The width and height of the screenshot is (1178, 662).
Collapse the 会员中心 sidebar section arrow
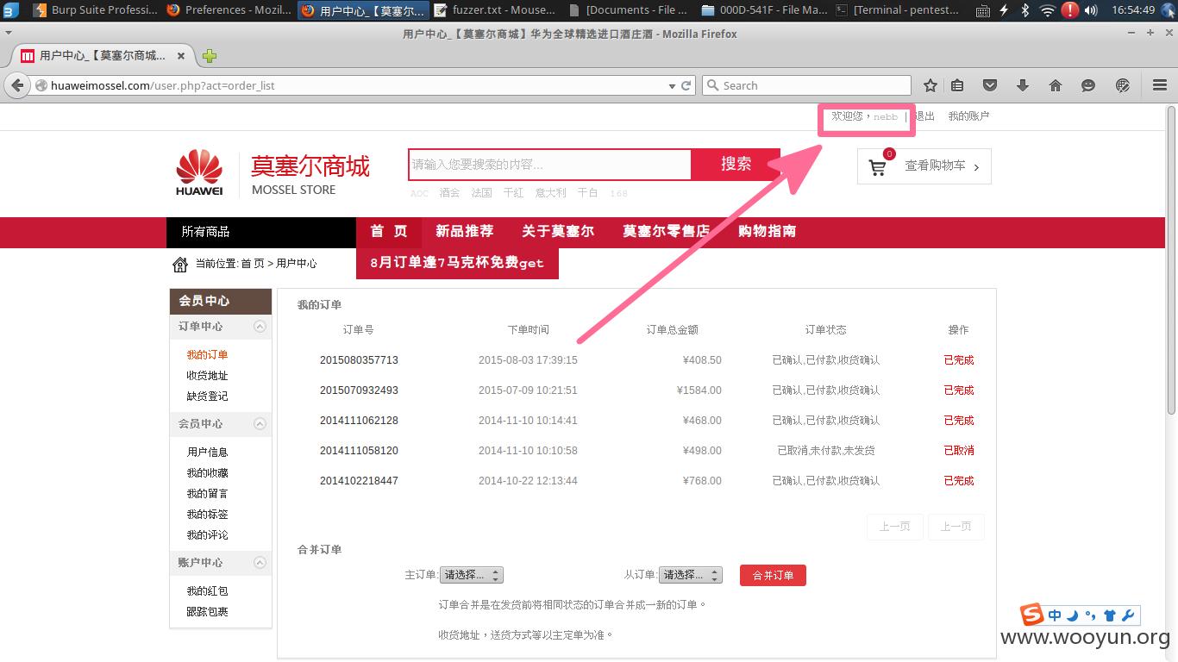[x=260, y=424]
